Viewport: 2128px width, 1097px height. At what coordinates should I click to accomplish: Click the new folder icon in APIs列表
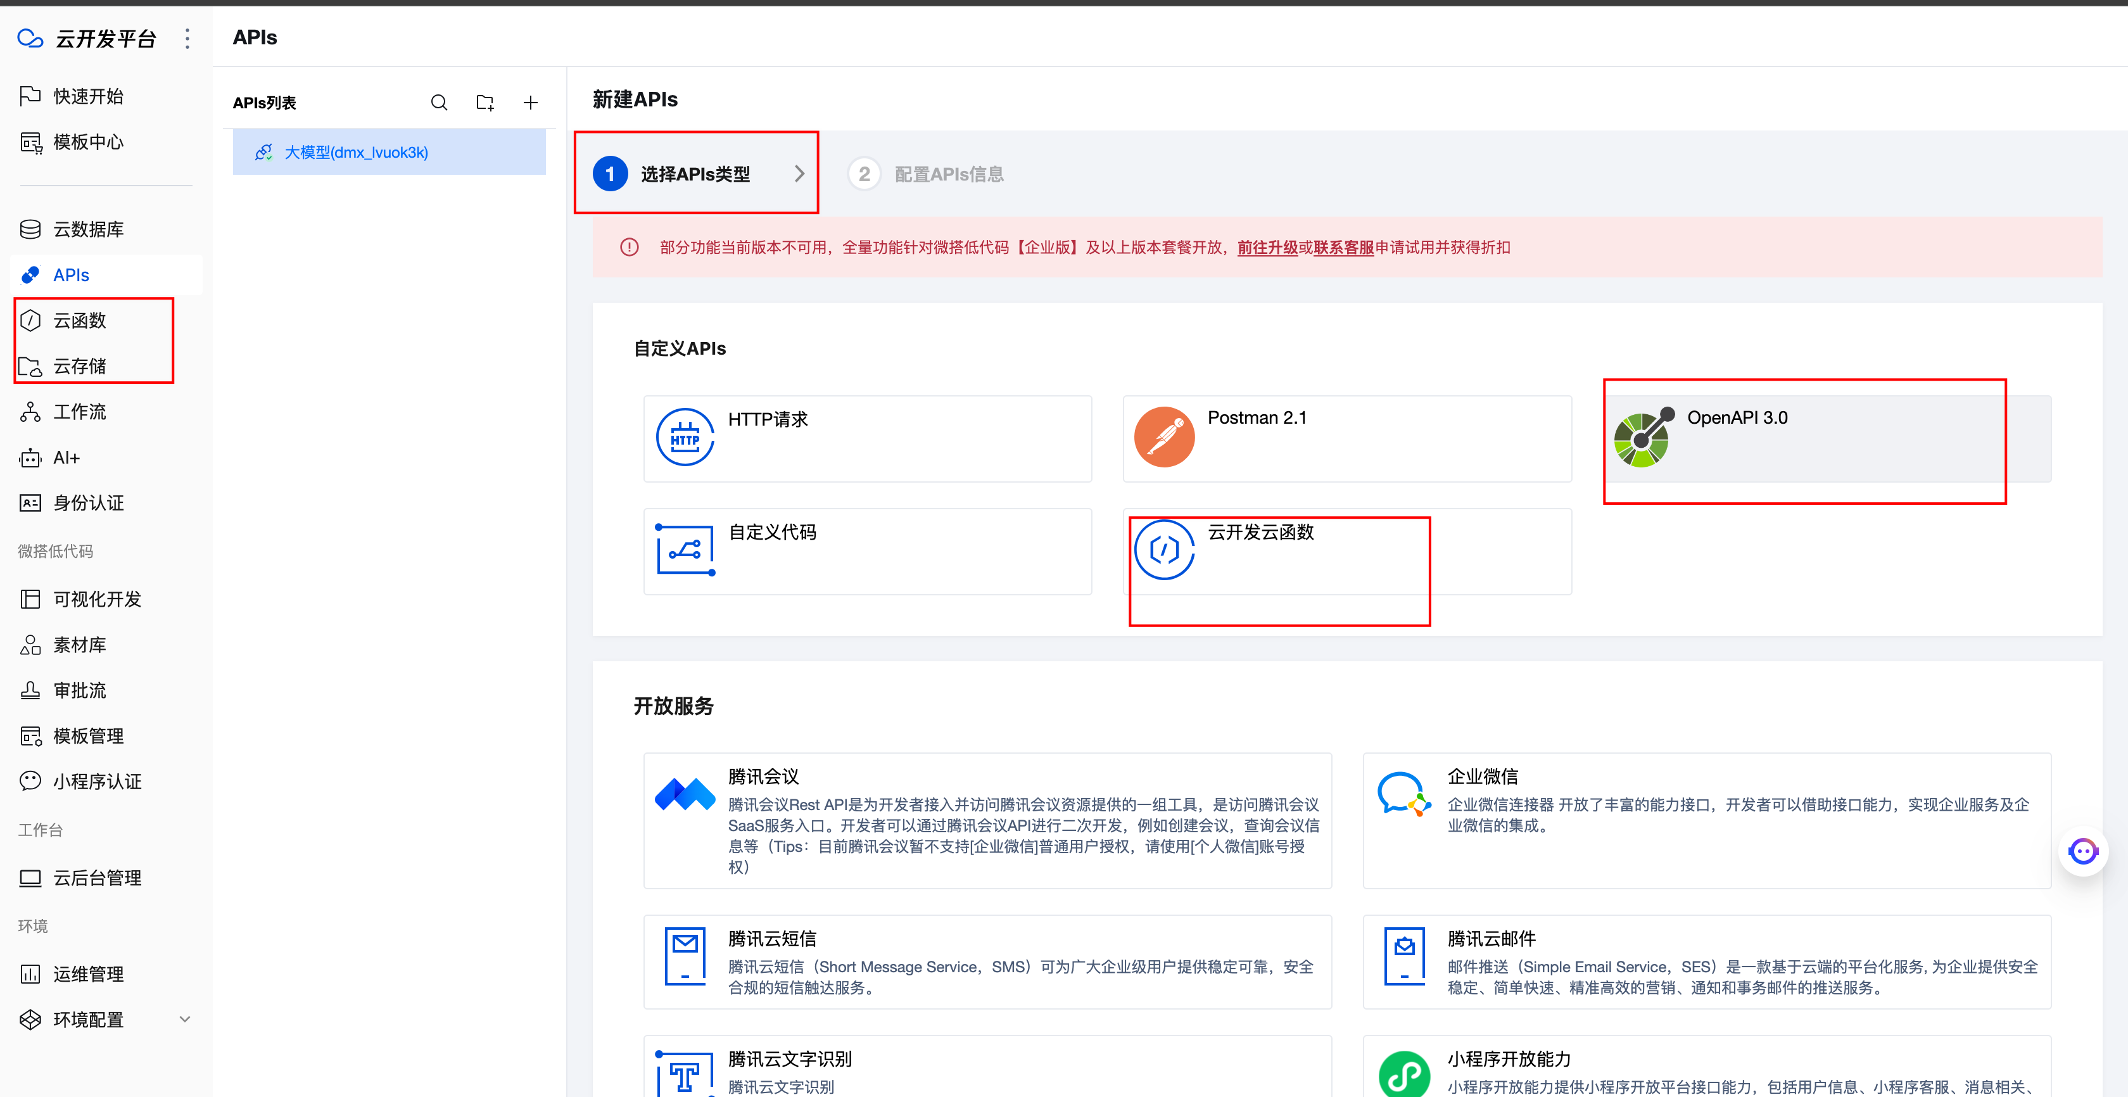[x=485, y=103]
